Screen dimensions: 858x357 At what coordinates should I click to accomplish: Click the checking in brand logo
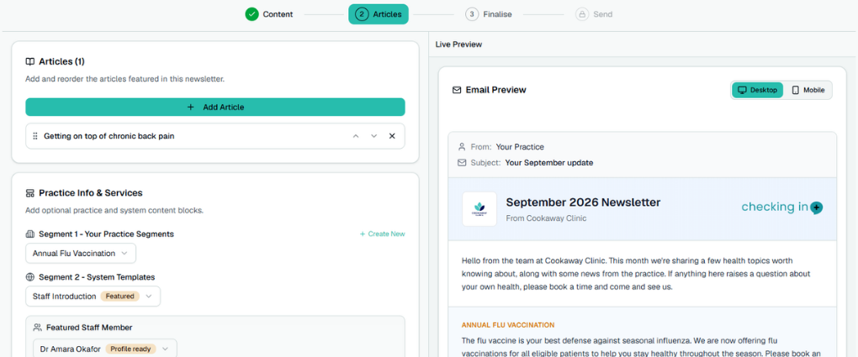click(x=782, y=207)
